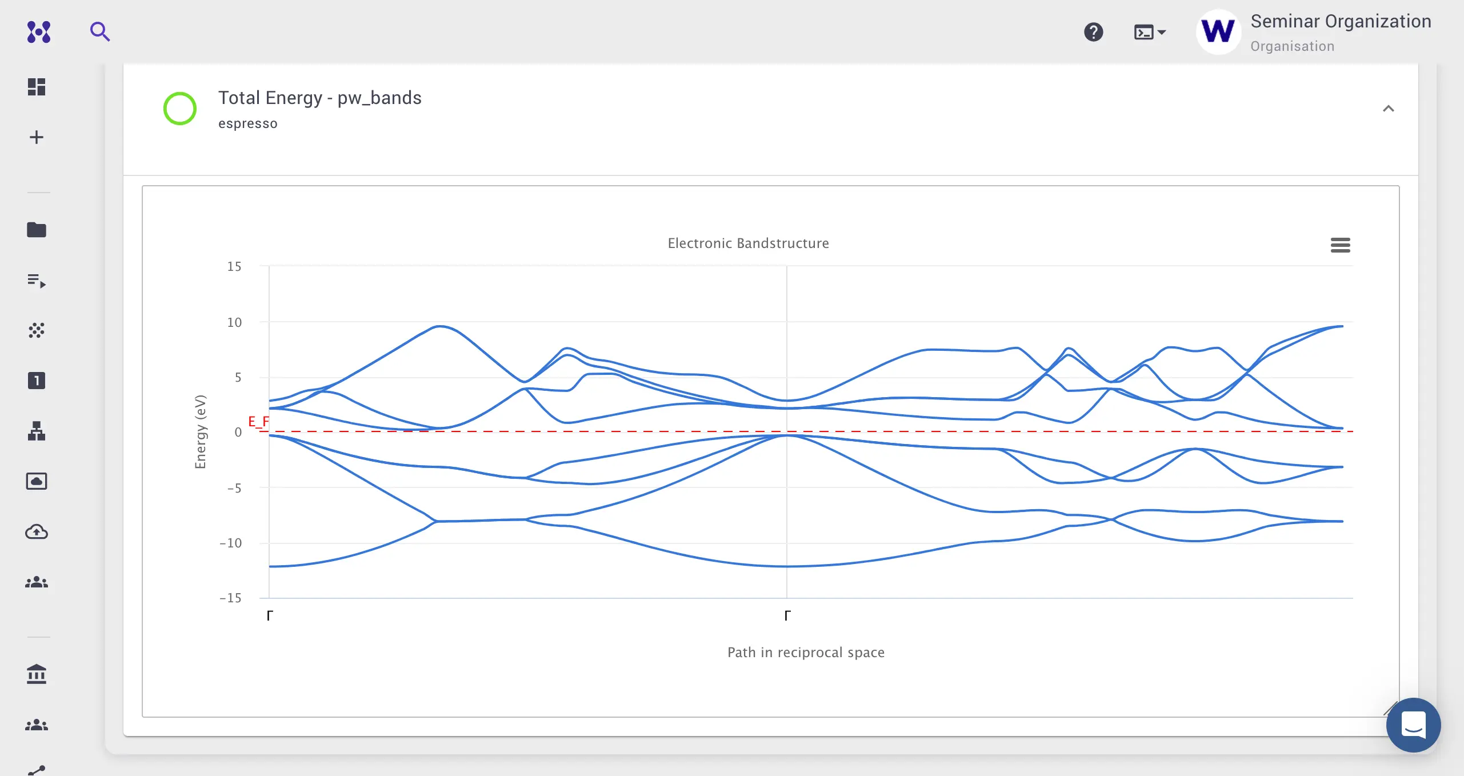1464x776 pixels.
Task: Click the green status circle indicator
Action: point(180,109)
